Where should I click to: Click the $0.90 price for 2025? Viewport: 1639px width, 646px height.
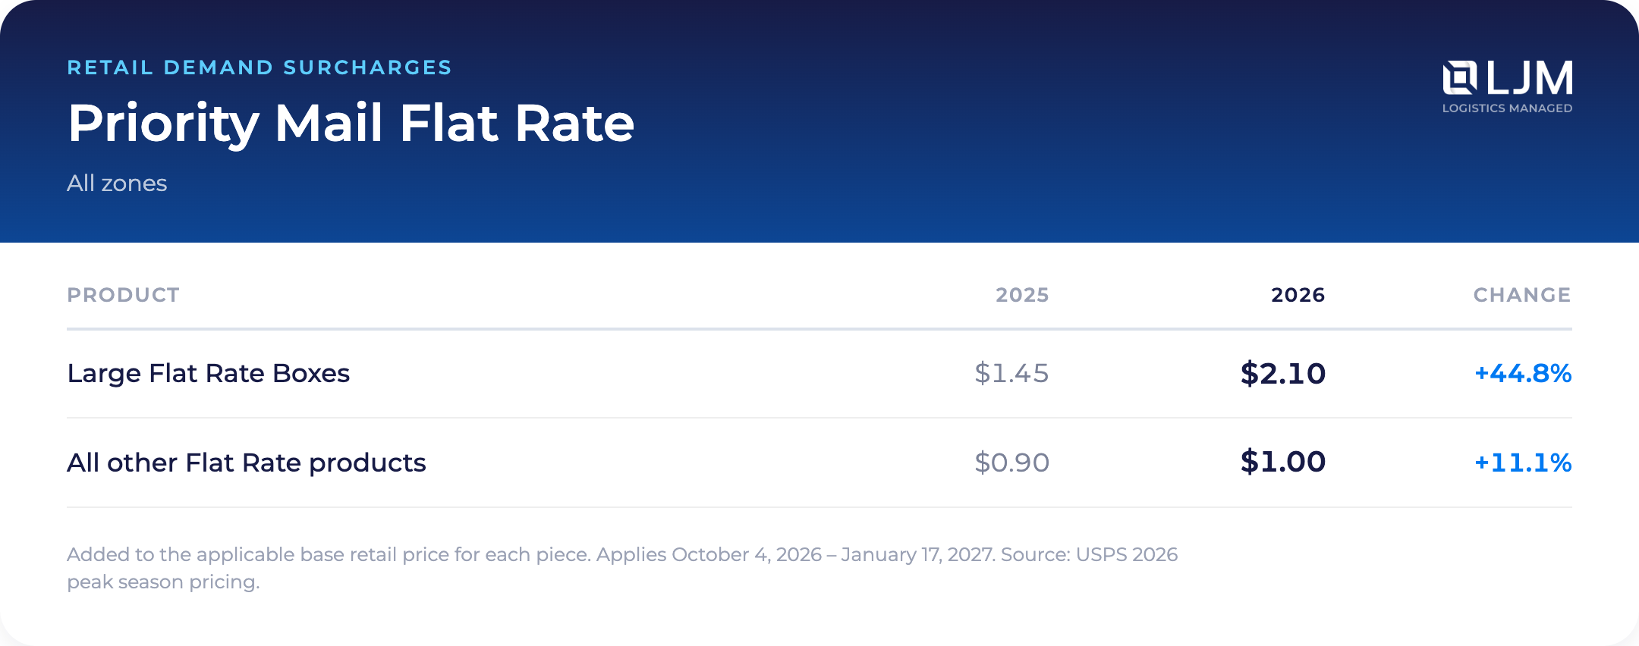[1012, 463]
